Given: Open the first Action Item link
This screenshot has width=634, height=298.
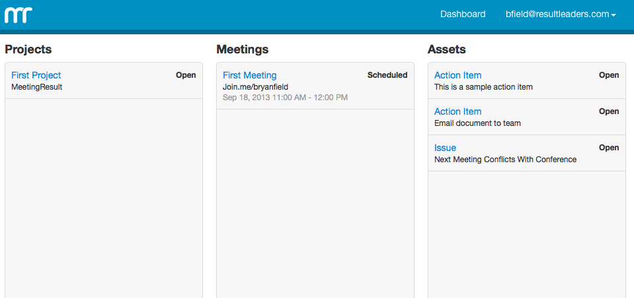Looking at the screenshot, I should 457,75.
